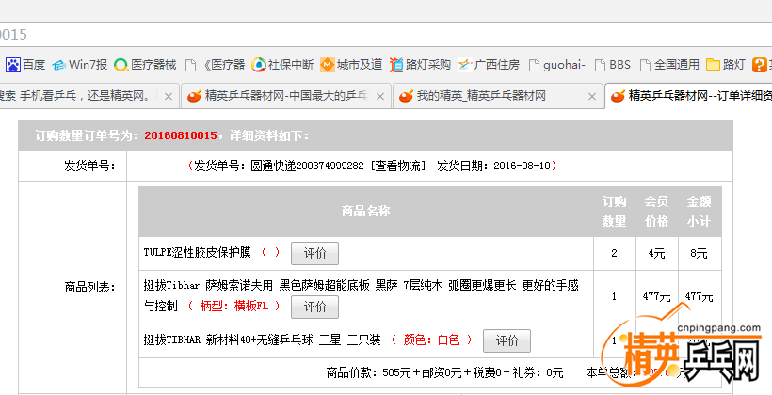Open the 百度 bookmark
Viewport: 772px width, 395px height.
[25, 65]
